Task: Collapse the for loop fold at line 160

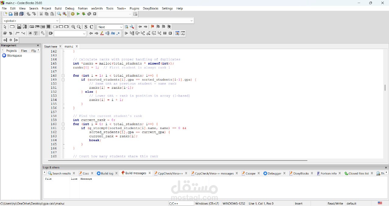Action: [x=63, y=124]
